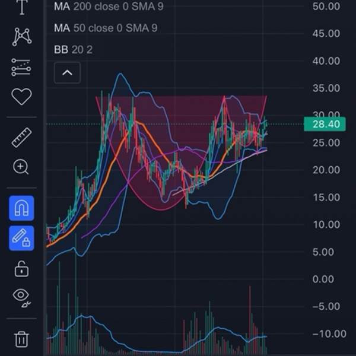Viewport: 356px width, 356px height.
Task: Toggle lock all drawings
Action: [x=21, y=269]
